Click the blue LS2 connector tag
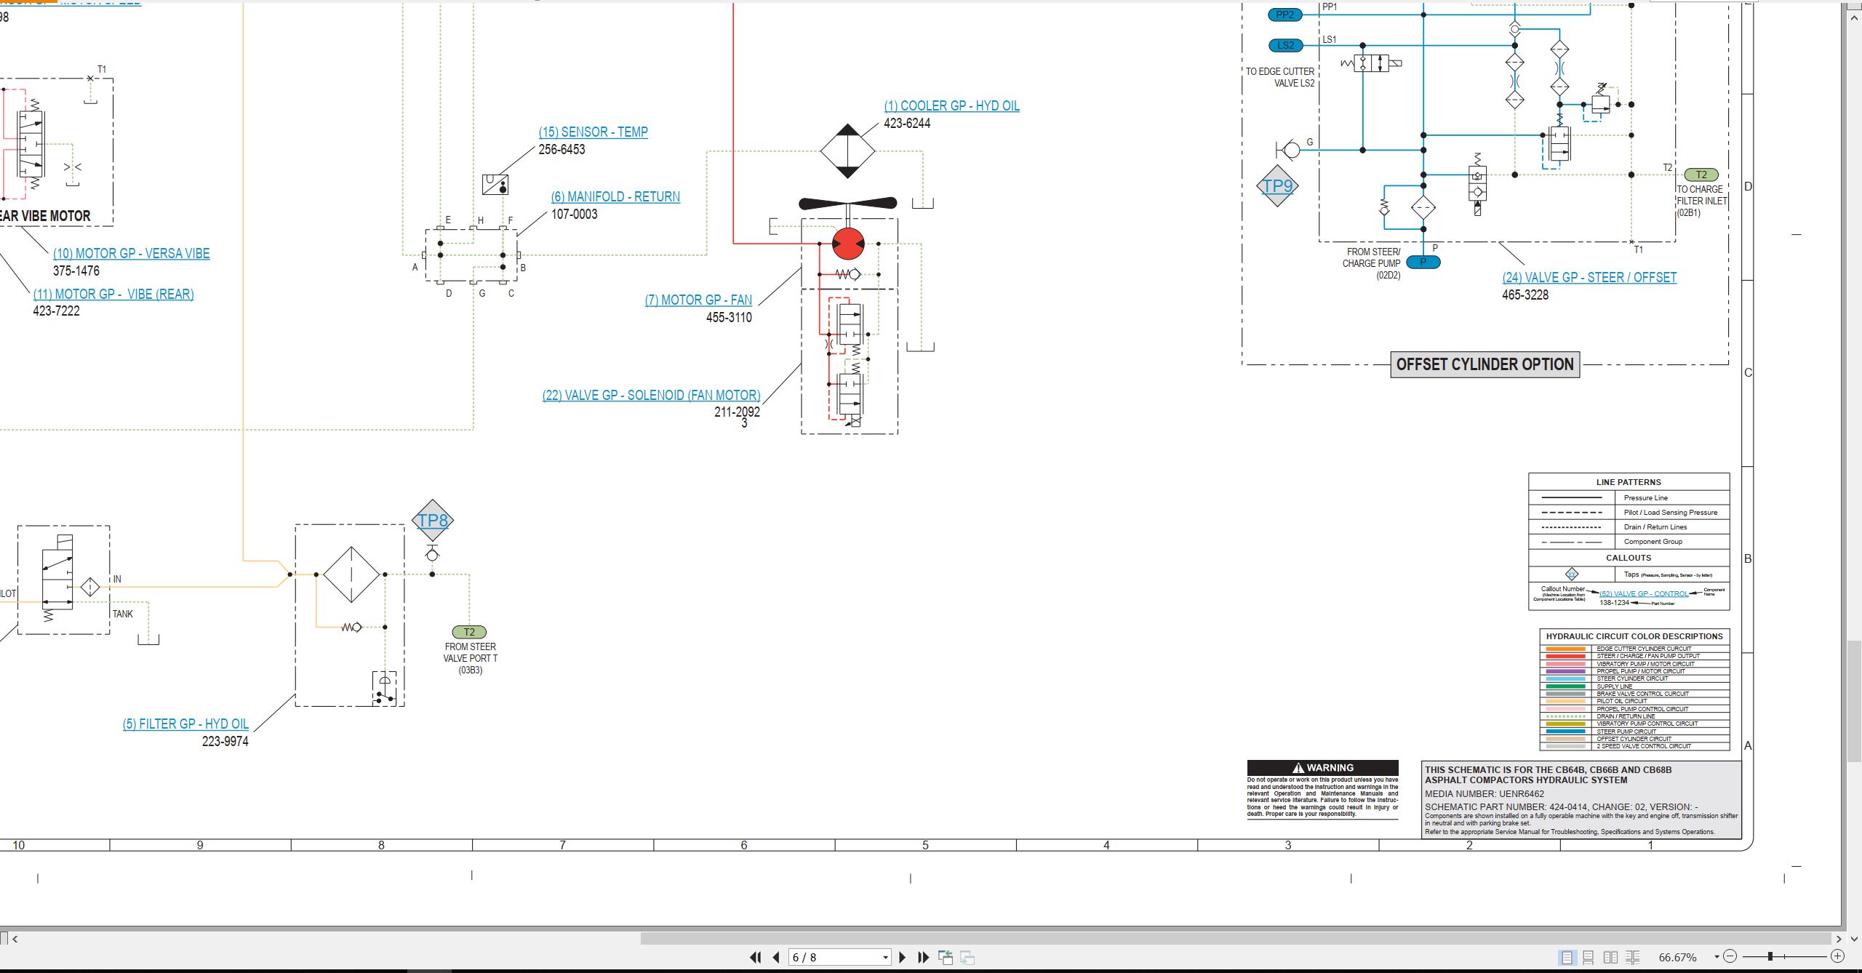1862x973 pixels. tap(1285, 45)
